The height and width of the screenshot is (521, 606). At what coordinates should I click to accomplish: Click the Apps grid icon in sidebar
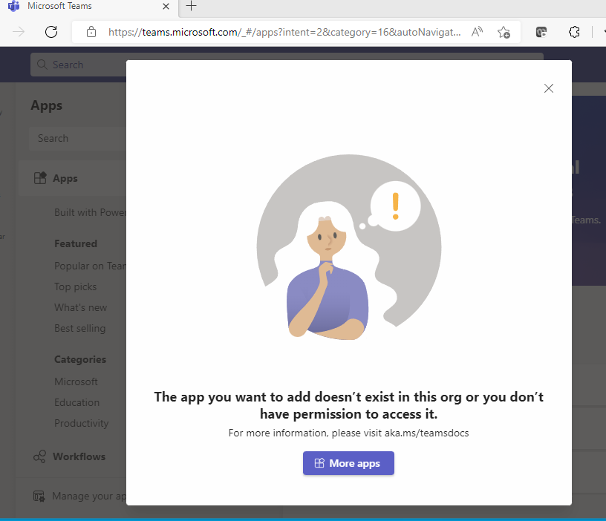[x=40, y=178]
